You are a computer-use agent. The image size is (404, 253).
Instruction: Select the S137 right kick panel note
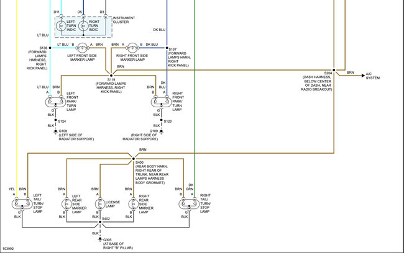[x=179, y=60]
